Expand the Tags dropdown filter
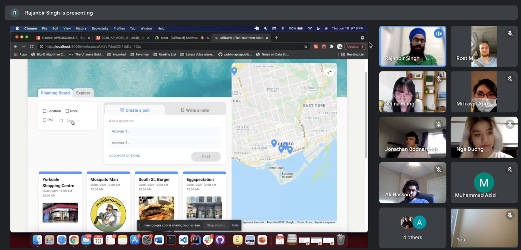 coord(77,121)
